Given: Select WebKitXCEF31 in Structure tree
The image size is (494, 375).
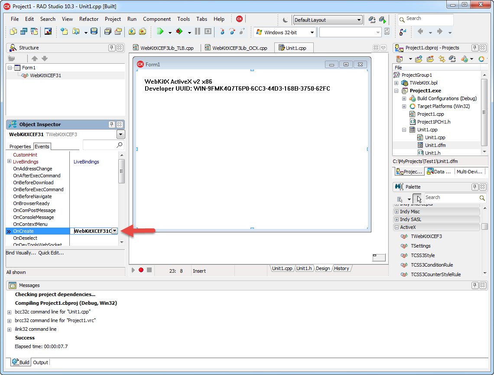Looking at the screenshot, I should tap(45, 75).
